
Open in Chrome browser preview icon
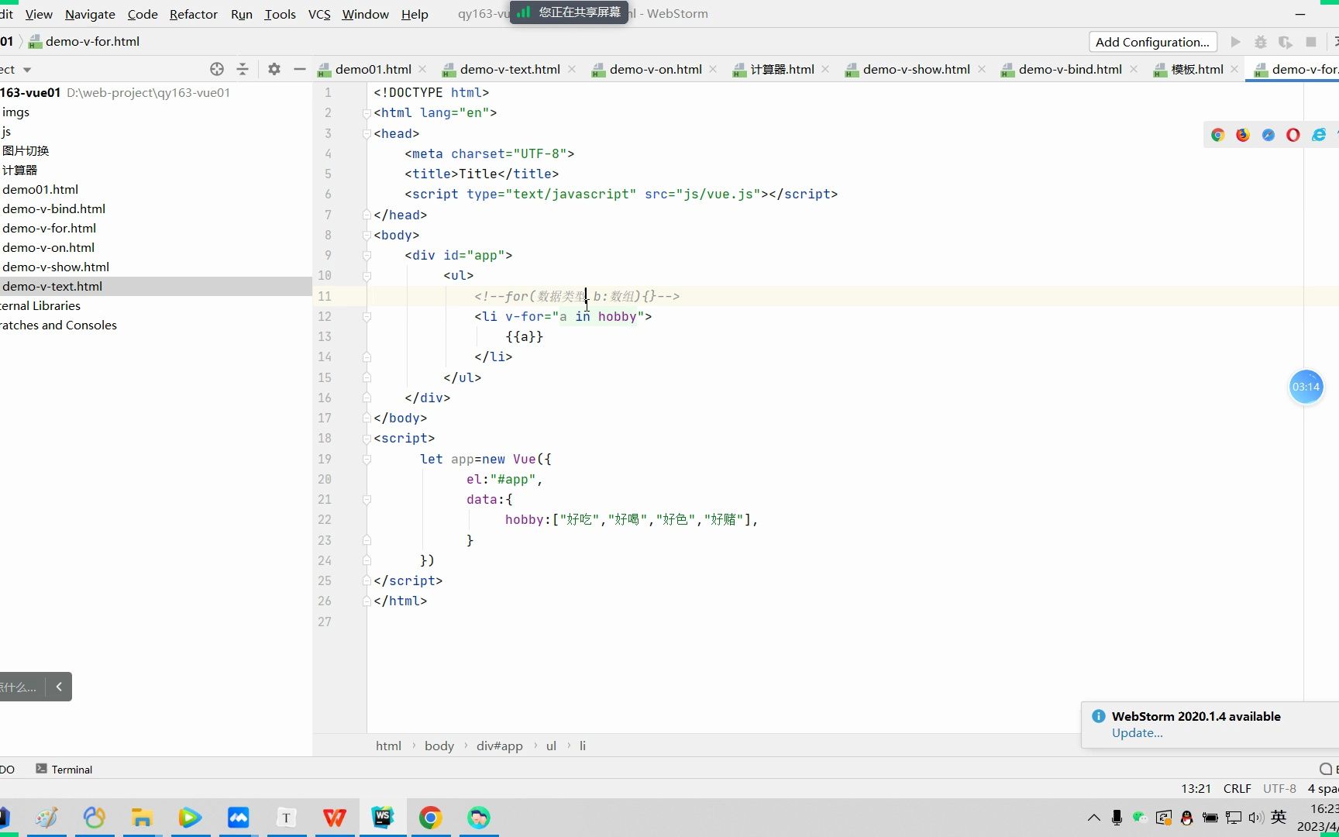[1217, 135]
